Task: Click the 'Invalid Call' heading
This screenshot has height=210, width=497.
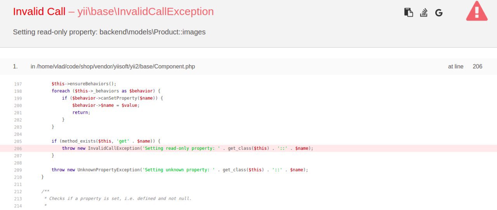Action: click(x=39, y=12)
